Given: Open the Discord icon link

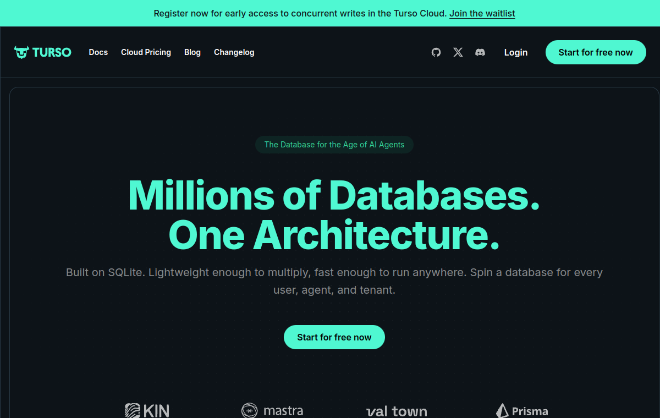Looking at the screenshot, I should 480,52.
